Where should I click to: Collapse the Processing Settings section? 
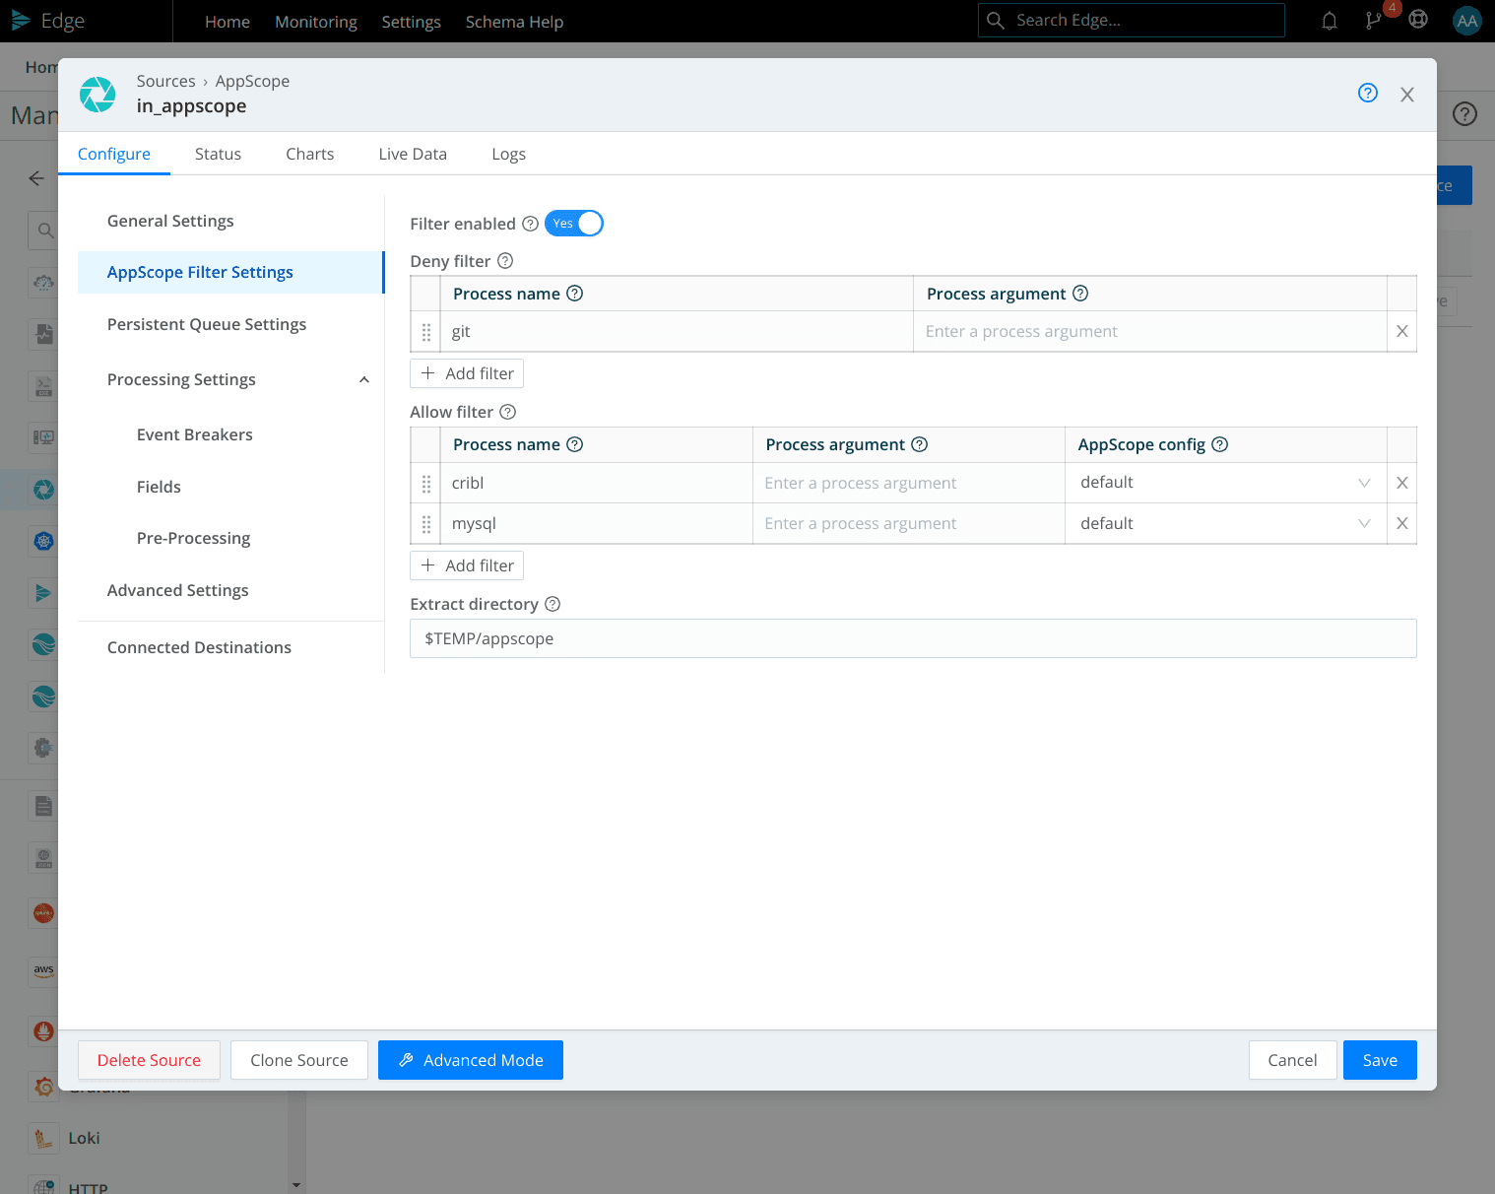point(363,380)
